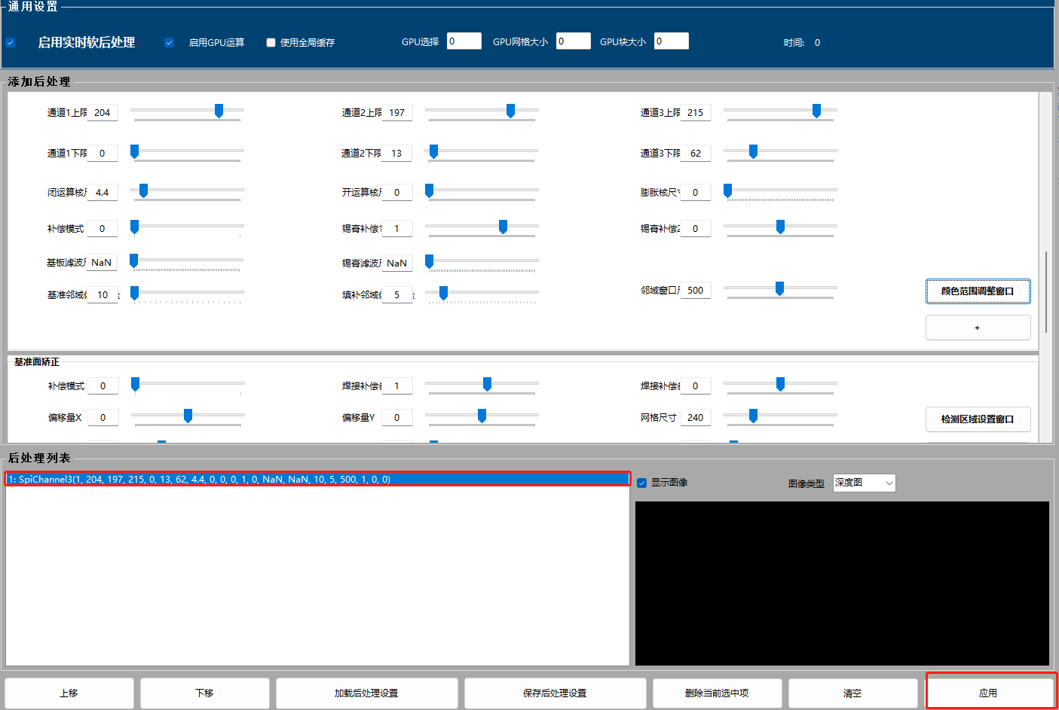Click the 偏移量Y value box

click(x=397, y=418)
